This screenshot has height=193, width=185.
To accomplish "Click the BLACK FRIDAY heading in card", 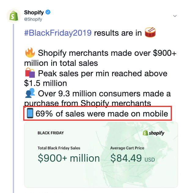I will [51, 133].
